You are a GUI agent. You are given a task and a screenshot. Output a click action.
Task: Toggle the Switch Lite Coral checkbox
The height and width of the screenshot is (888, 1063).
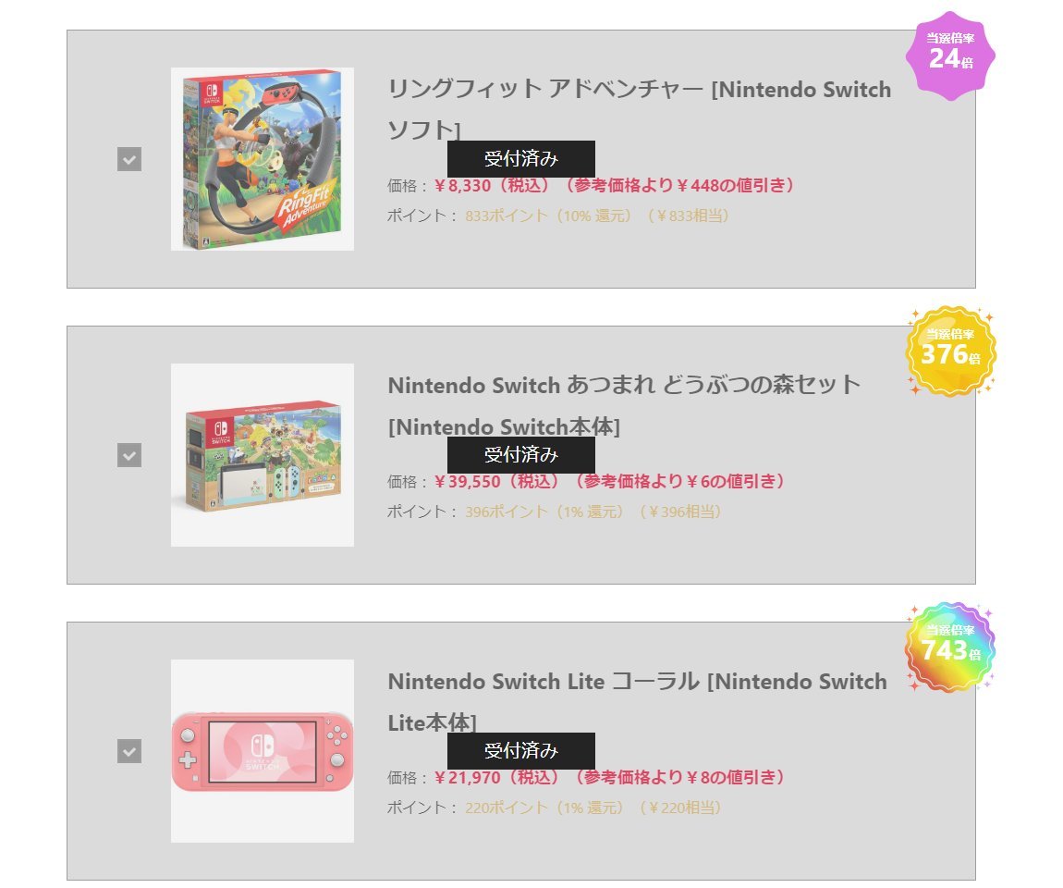(x=129, y=751)
